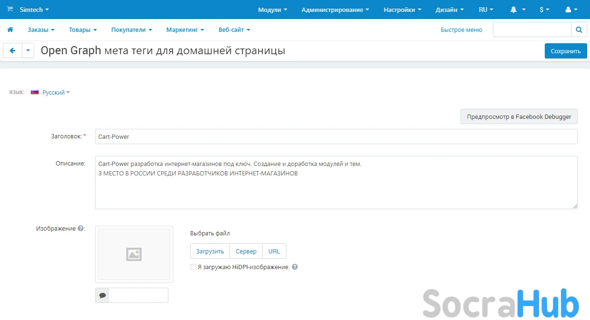Click the Сохранить button
This screenshot has height=320, width=590.
(x=565, y=51)
